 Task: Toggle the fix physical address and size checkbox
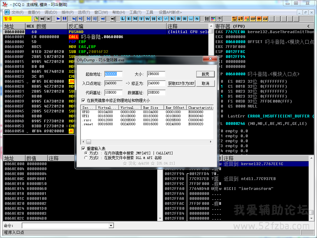pos(83,100)
